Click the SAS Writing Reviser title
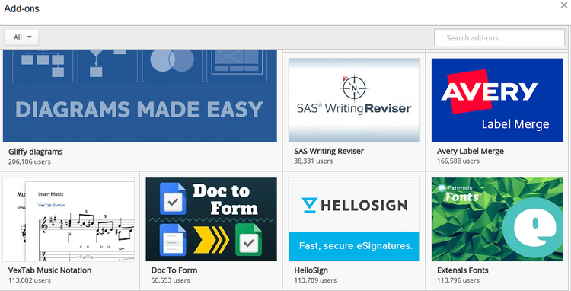571x291 pixels. click(x=329, y=151)
